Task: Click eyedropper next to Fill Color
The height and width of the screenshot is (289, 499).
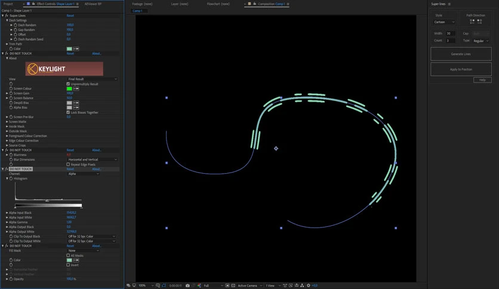Action: click(x=76, y=260)
